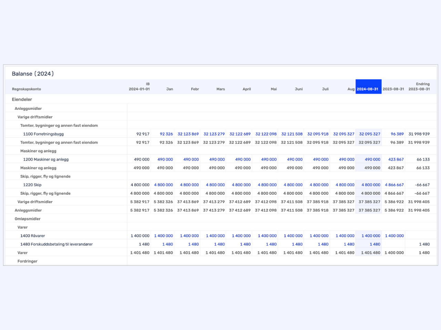Select the Aug column header

click(351, 89)
